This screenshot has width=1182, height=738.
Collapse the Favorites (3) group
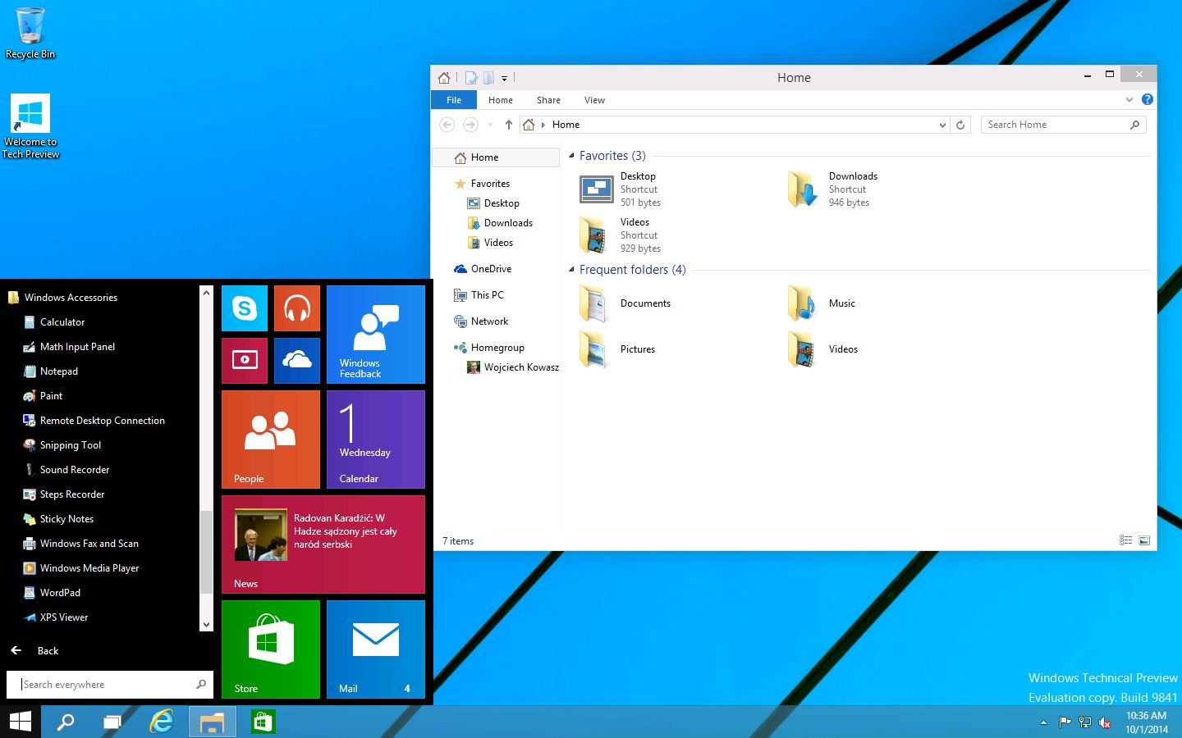pyautogui.click(x=571, y=155)
